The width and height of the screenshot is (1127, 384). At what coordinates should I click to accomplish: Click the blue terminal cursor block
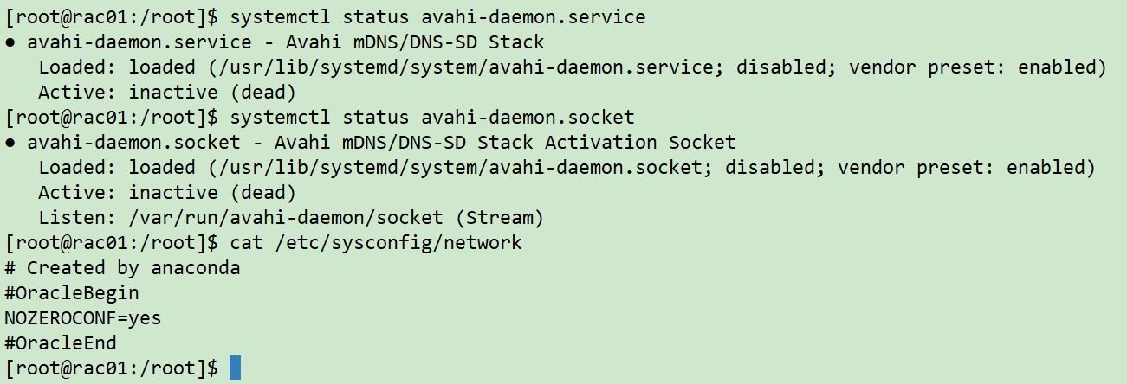[235, 368]
